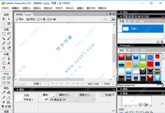Apply the bright green style swatch
The image size is (165, 113).
click(143, 64)
